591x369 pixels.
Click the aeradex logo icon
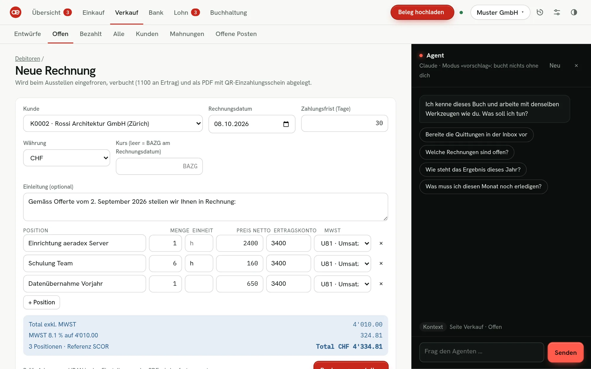pyautogui.click(x=15, y=12)
